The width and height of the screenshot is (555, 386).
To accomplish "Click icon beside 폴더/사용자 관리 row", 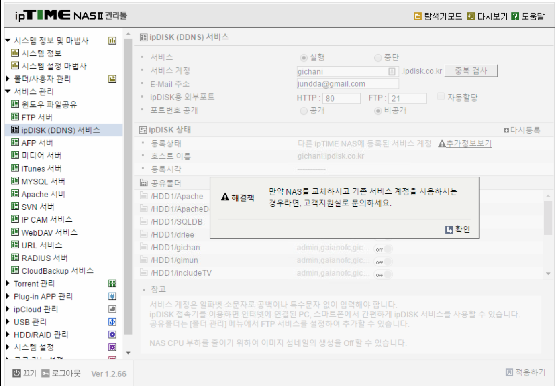I will click(x=112, y=79).
